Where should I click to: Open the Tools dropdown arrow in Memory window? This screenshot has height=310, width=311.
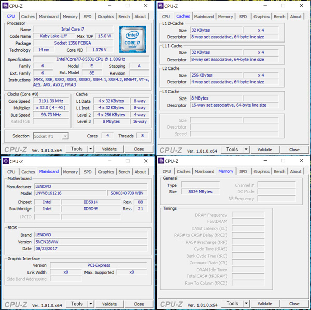point(246,303)
